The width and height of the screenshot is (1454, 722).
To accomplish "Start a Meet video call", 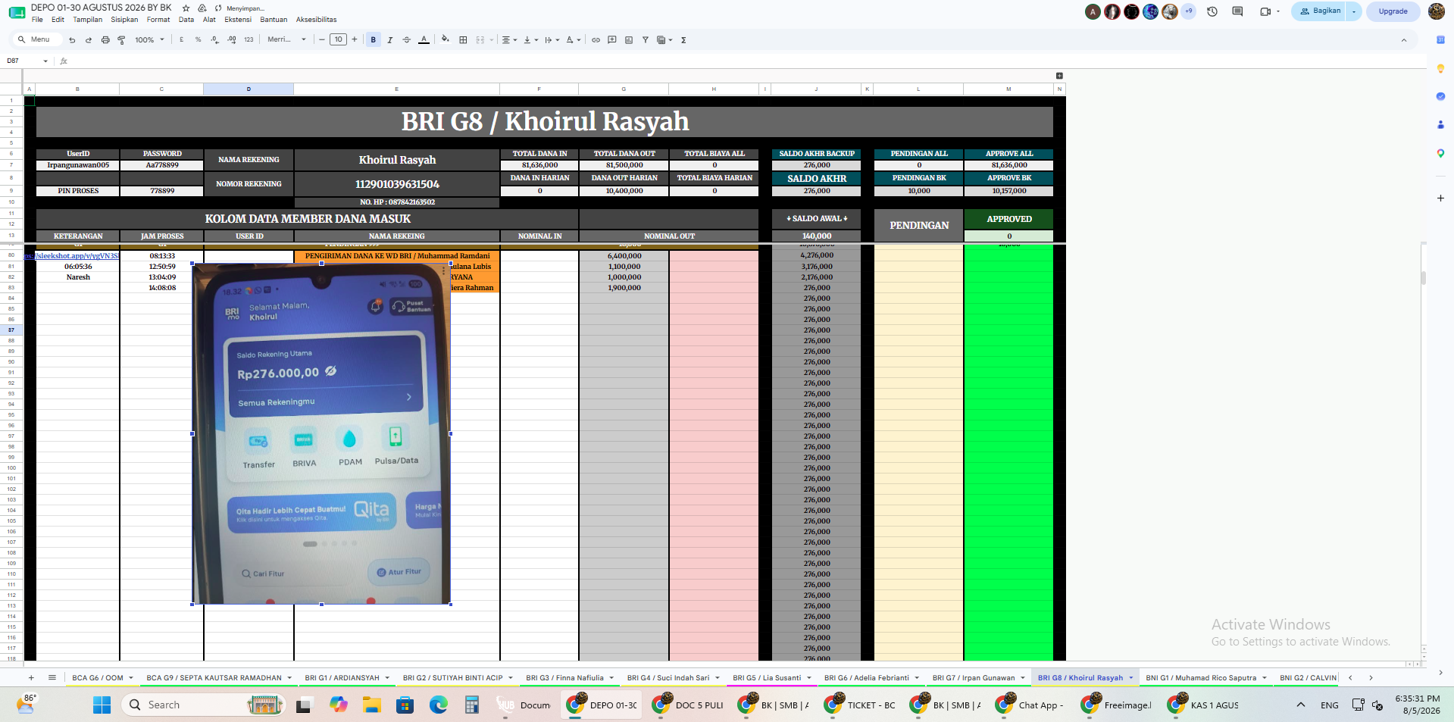I will click(1265, 11).
